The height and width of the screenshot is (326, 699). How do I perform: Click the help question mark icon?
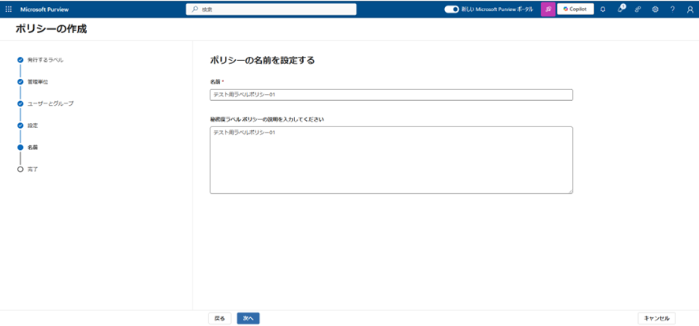[672, 9]
